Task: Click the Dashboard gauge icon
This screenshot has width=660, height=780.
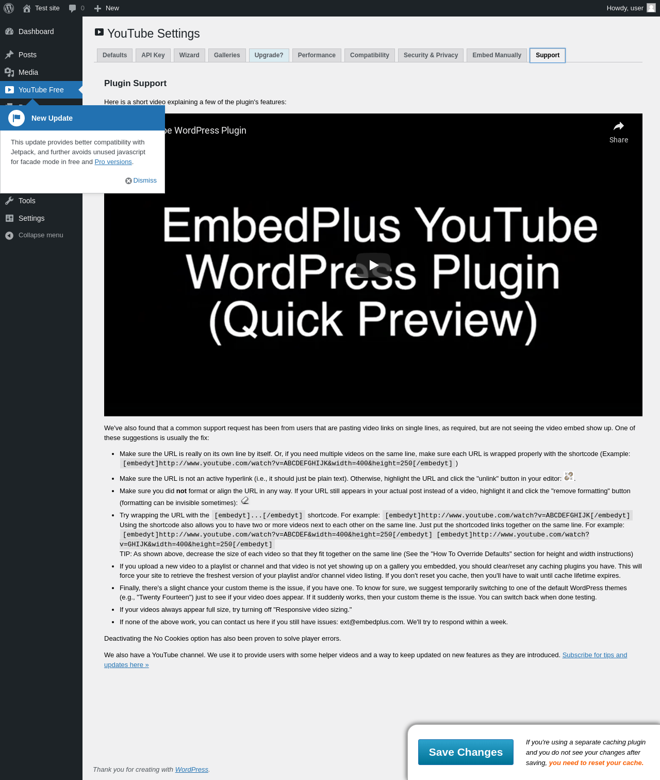Action: (x=9, y=31)
